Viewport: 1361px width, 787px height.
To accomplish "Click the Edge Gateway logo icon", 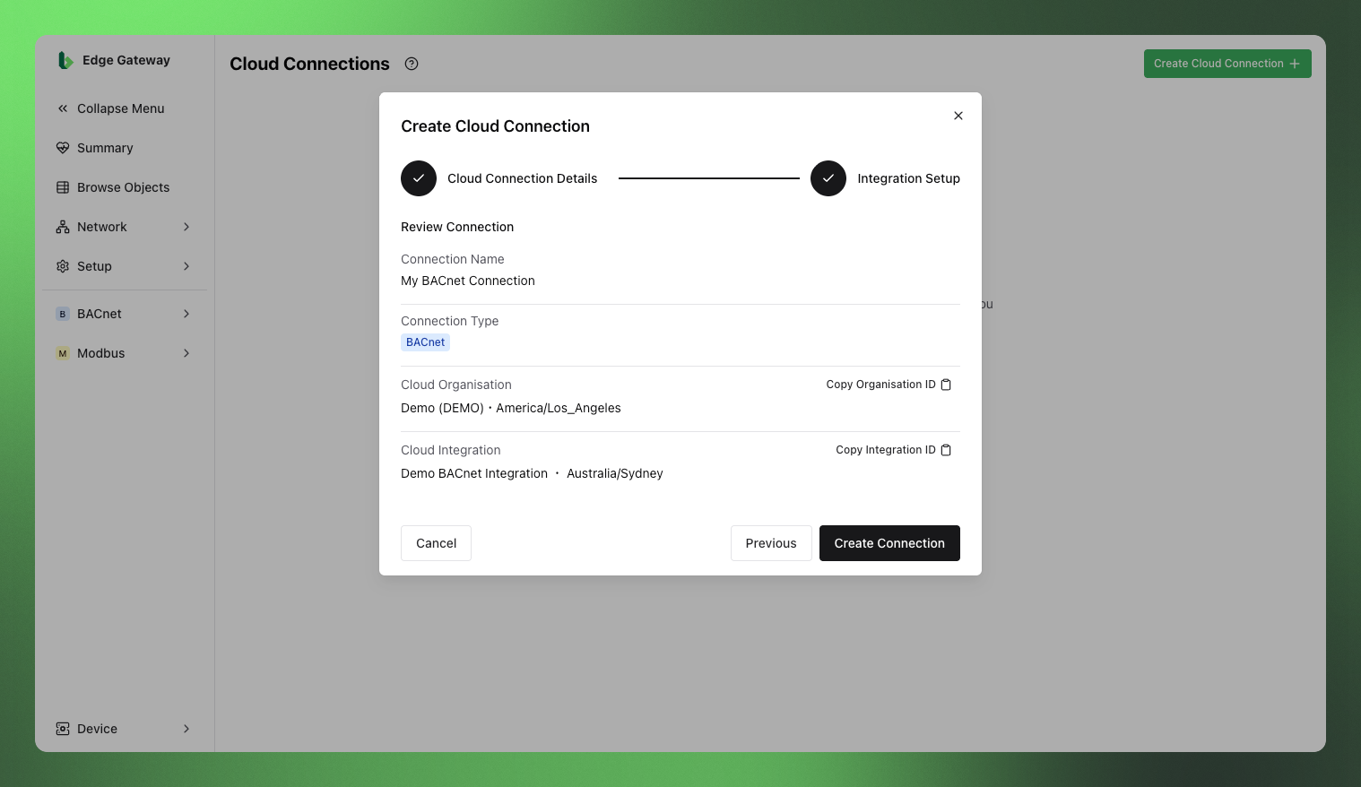I will pyautogui.click(x=65, y=60).
